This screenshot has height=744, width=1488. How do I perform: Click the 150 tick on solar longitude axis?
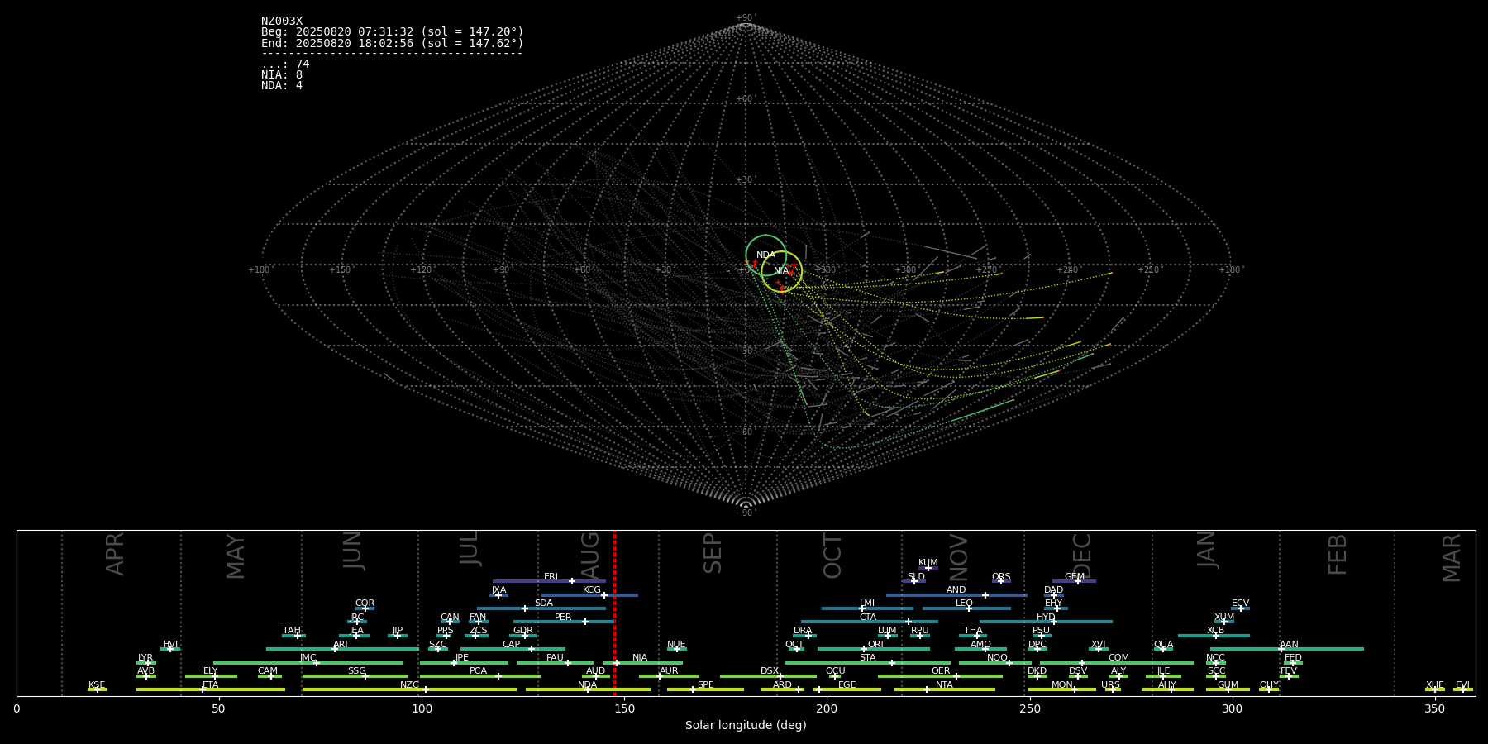[x=624, y=708]
